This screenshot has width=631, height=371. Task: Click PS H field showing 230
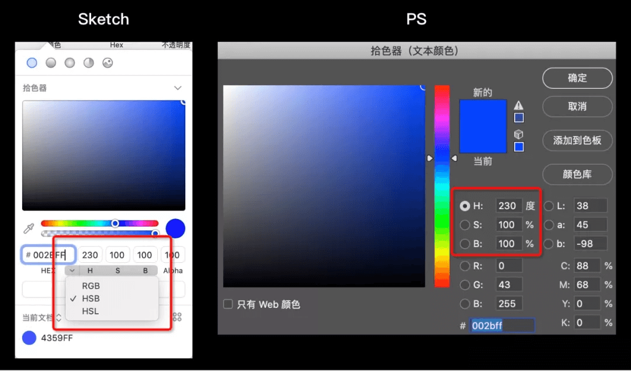(509, 206)
